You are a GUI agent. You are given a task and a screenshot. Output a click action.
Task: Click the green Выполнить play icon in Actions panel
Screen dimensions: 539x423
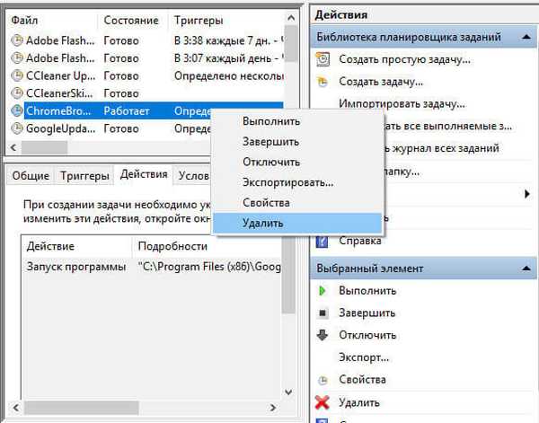[x=323, y=291]
